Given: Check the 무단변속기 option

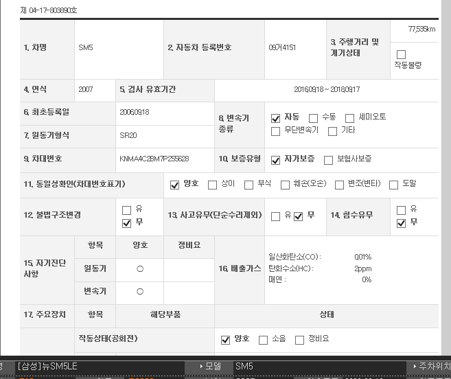Looking at the screenshot, I should click(x=276, y=130).
